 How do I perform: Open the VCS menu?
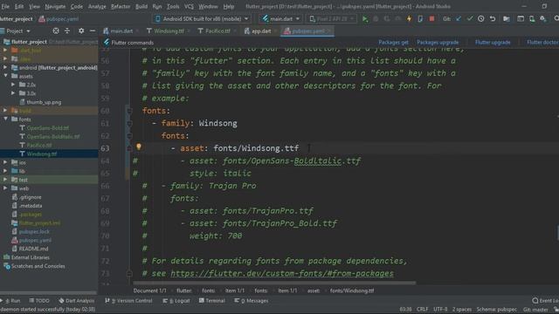[x=189, y=6]
